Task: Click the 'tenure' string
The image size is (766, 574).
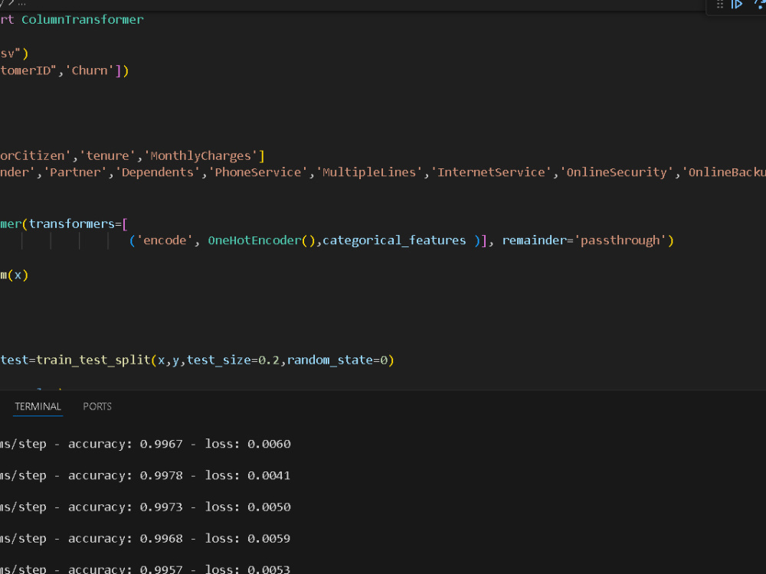Action: point(107,155)
